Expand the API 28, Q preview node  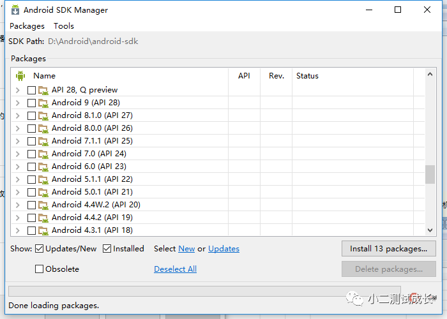18,91
